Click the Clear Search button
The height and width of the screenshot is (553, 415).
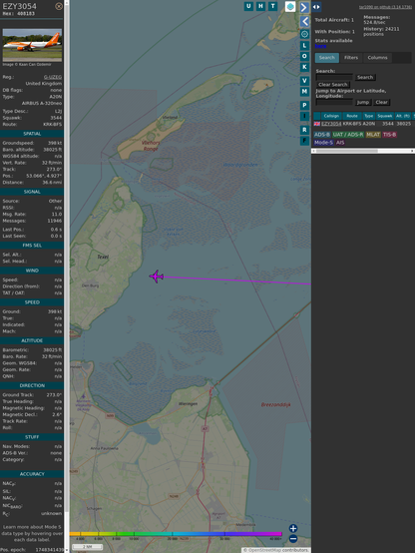332,85
